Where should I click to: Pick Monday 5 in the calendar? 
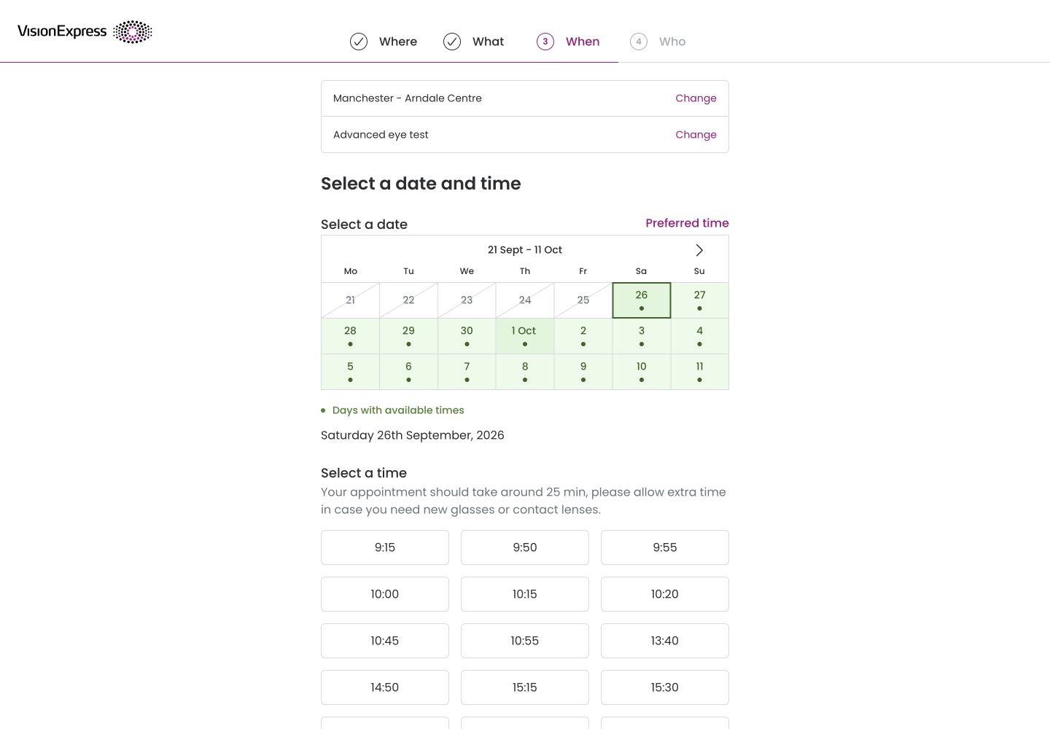(350, 372)
